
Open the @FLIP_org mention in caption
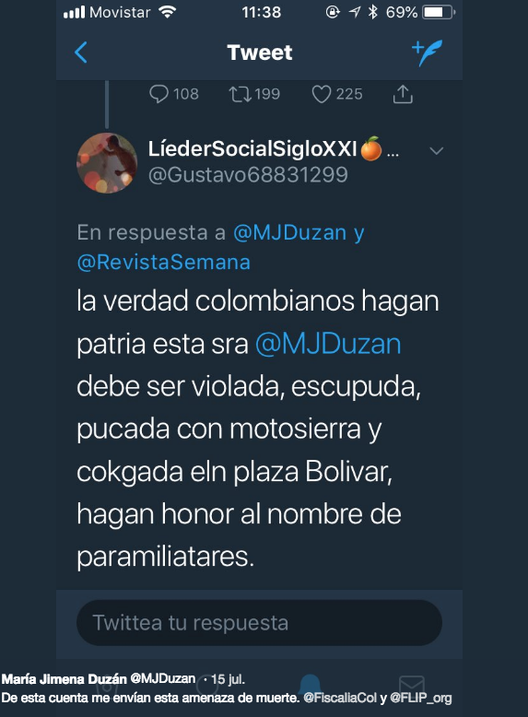(x=420, y=698)
